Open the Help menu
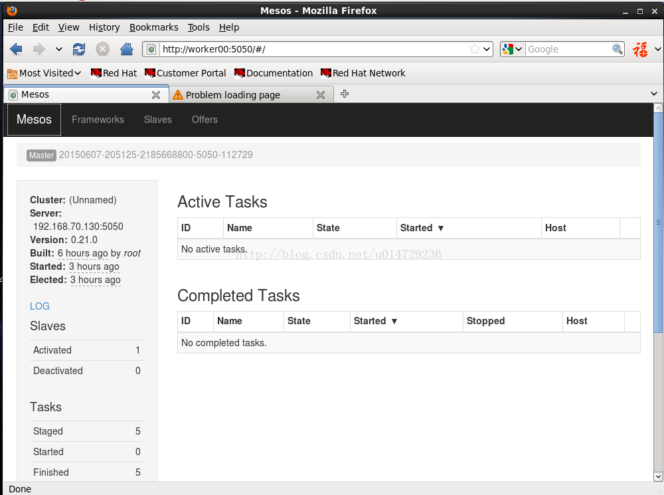This screenshot has width=664, height=495. pyautogui.click(x=229, y=27)
